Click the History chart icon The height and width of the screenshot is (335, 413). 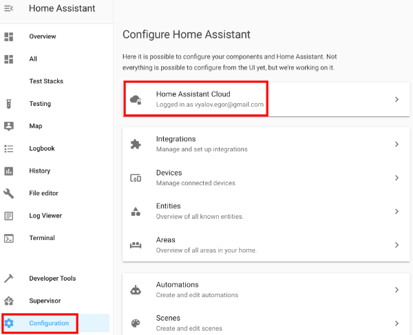coord(9,171)
